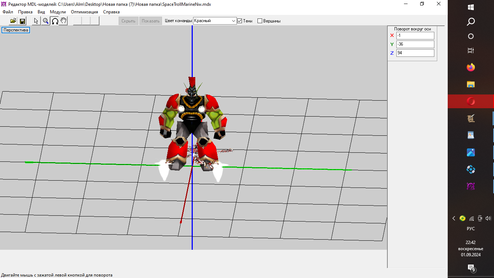Switch to MDL editor purple taskbar icon

pos(471,186)
